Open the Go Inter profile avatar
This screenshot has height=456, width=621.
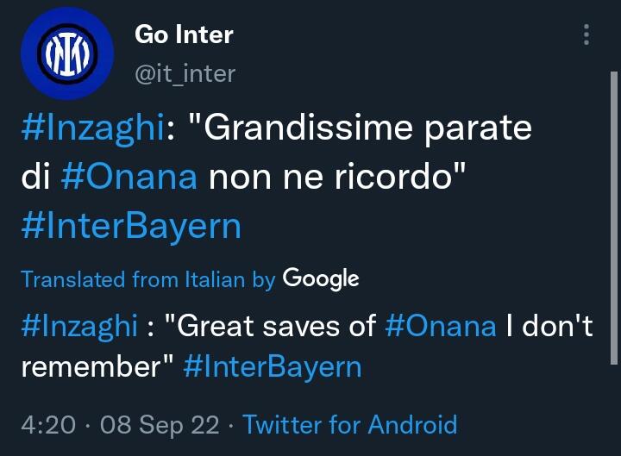[67, 54]
